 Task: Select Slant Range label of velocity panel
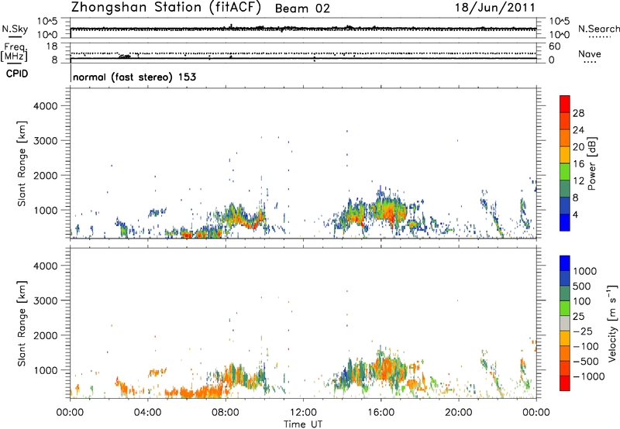point(22,324)
